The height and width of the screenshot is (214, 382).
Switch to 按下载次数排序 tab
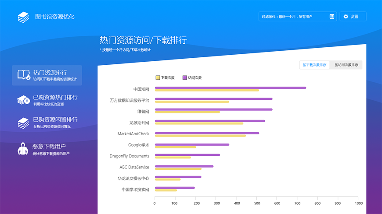314,65
